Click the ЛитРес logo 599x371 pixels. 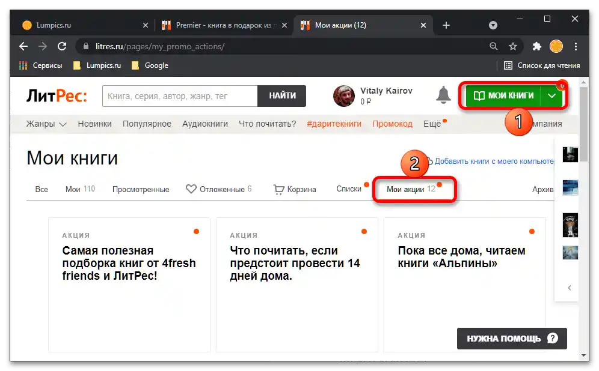57,96
